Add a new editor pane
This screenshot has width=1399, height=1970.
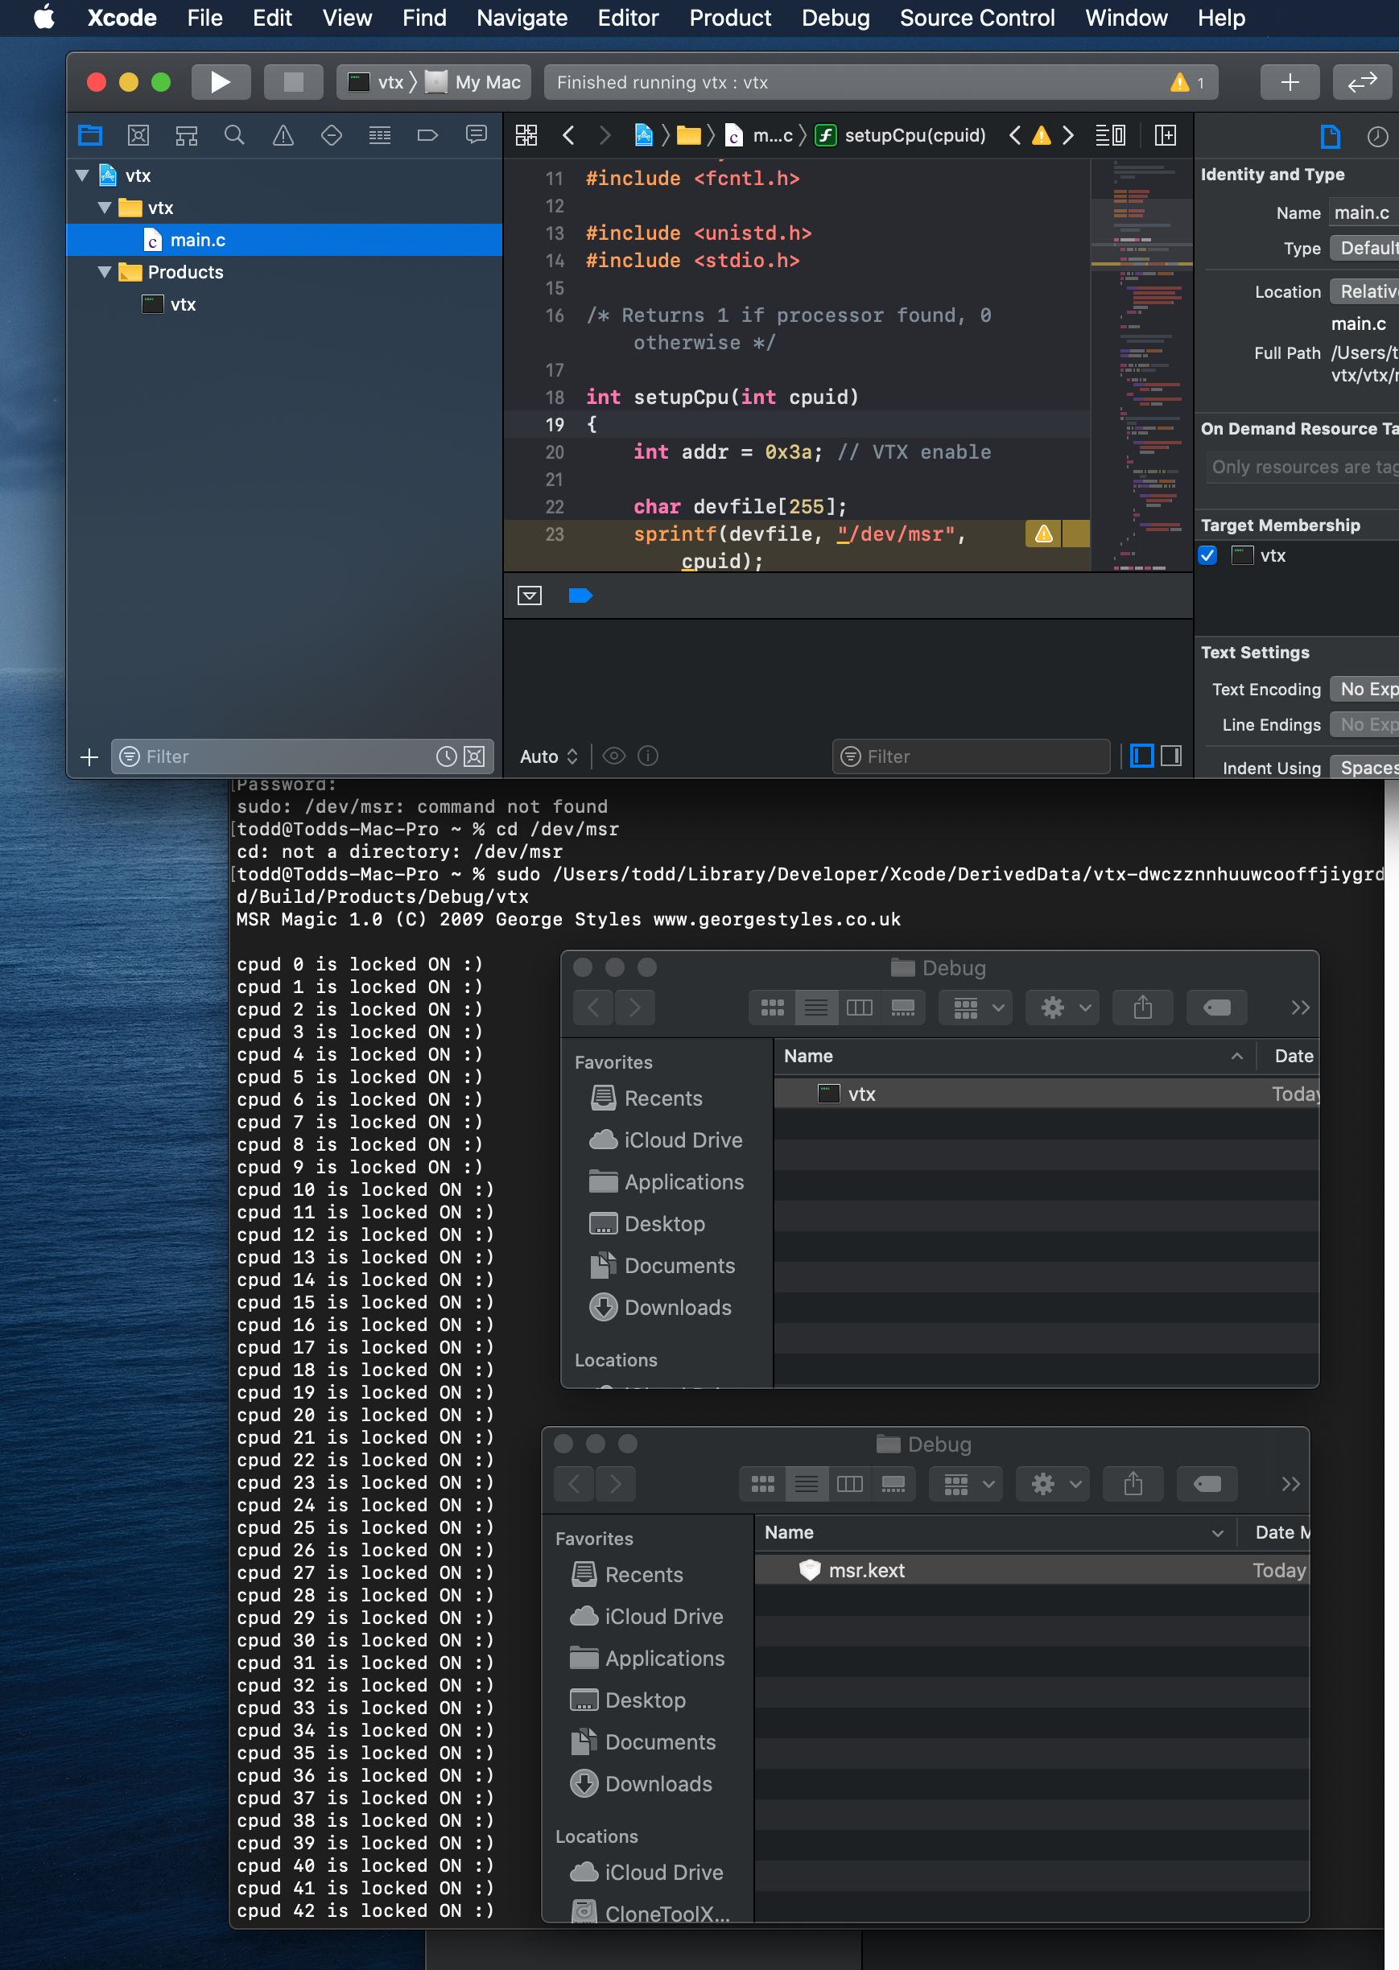pos(1166,135)
